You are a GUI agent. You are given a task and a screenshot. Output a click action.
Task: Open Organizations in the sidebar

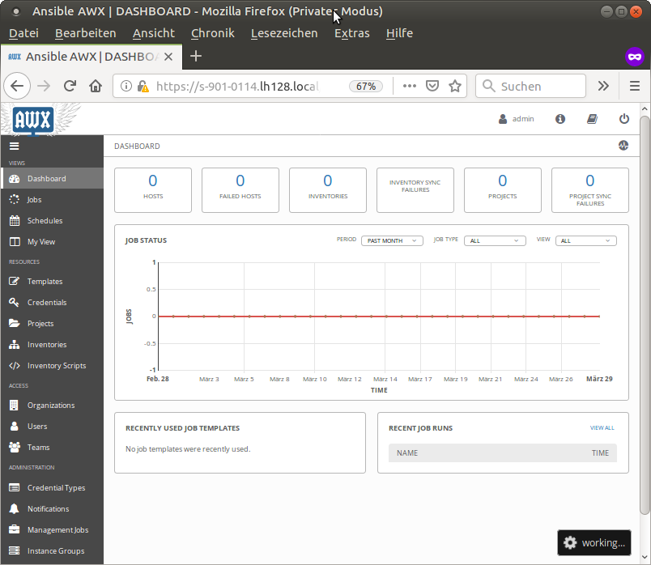[52, 406]
